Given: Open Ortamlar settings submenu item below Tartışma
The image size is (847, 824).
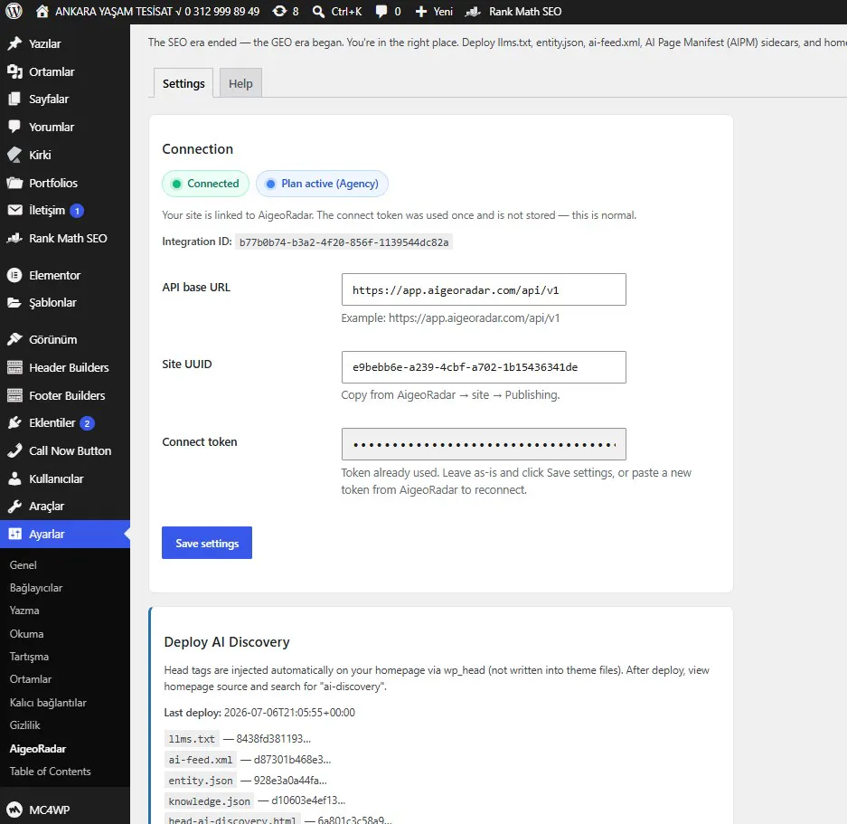Looking at the screenshot, I should [31, 679].
